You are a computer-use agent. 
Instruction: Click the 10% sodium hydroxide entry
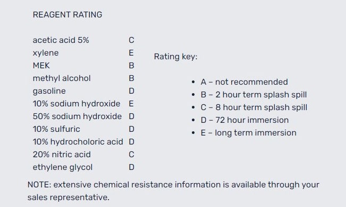tap(77, 104)
